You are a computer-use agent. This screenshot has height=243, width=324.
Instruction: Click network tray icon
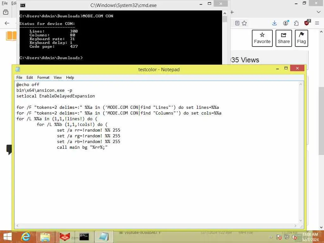click(286, 237)
